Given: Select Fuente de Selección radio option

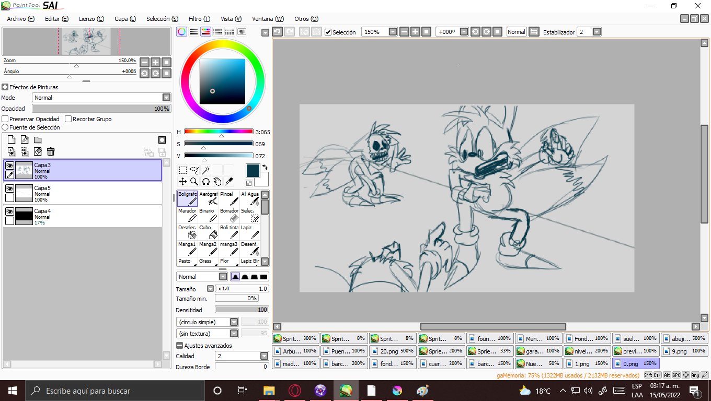Looking at the screenshot, I should pyautogui.click(x=5, y=127).
